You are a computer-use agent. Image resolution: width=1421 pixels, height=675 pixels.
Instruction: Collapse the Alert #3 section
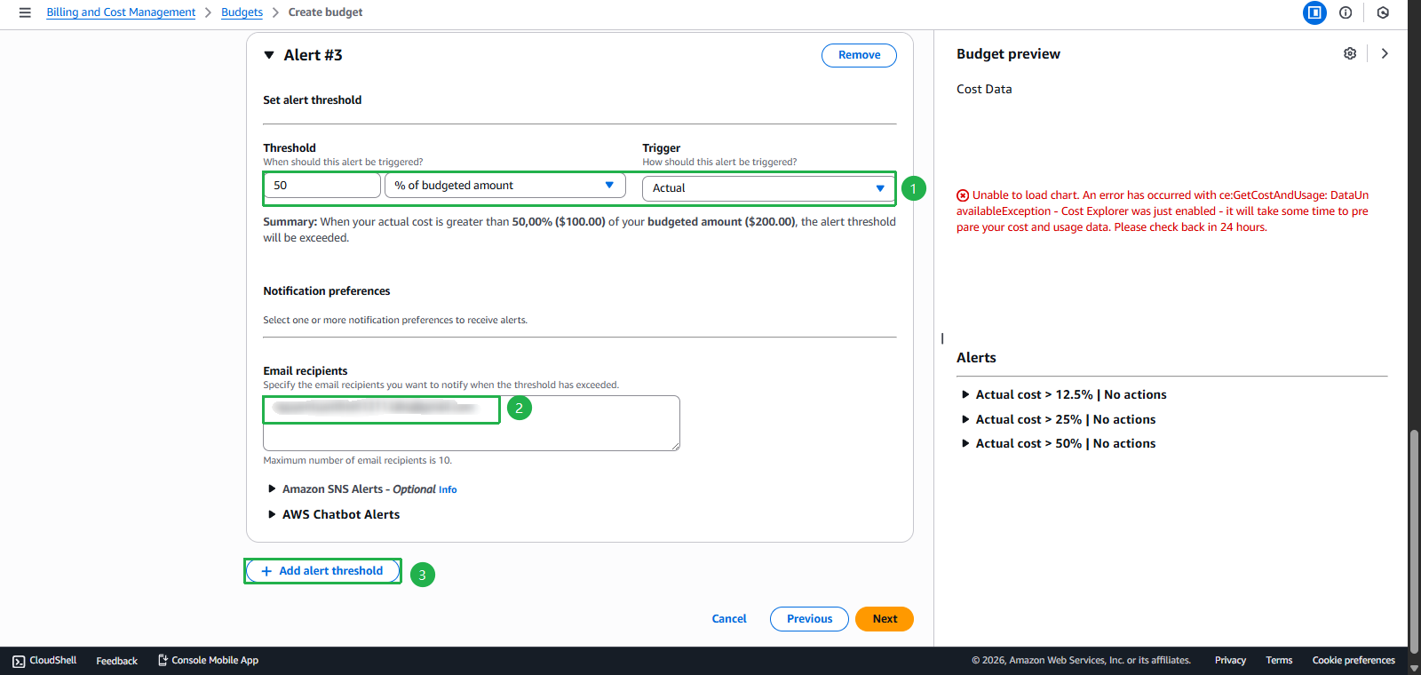point(269,55)
